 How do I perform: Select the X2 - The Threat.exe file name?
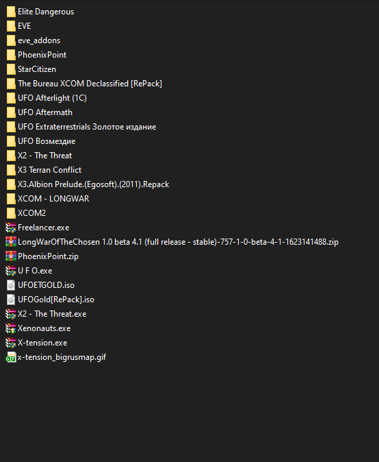(52, 314)
